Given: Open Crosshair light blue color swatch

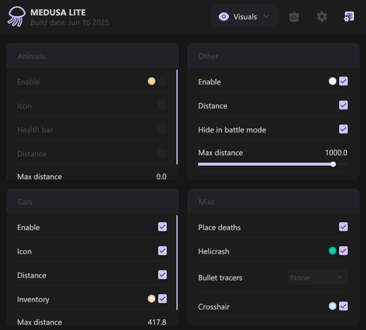Looking at the screenshot, I should (x=332, y=307).
